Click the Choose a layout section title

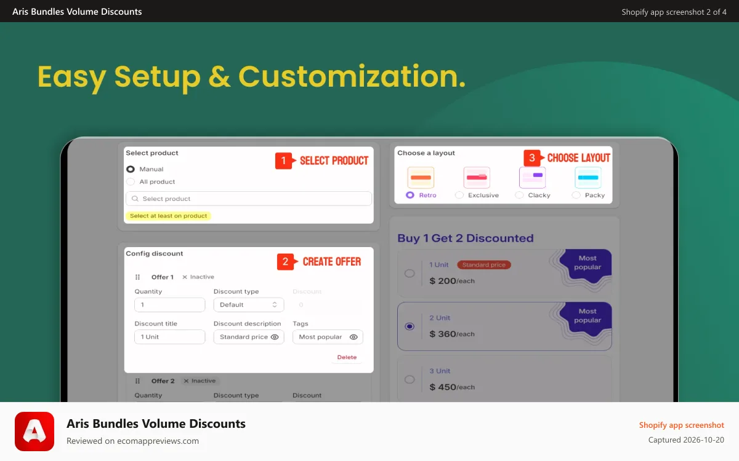[426, 153]
